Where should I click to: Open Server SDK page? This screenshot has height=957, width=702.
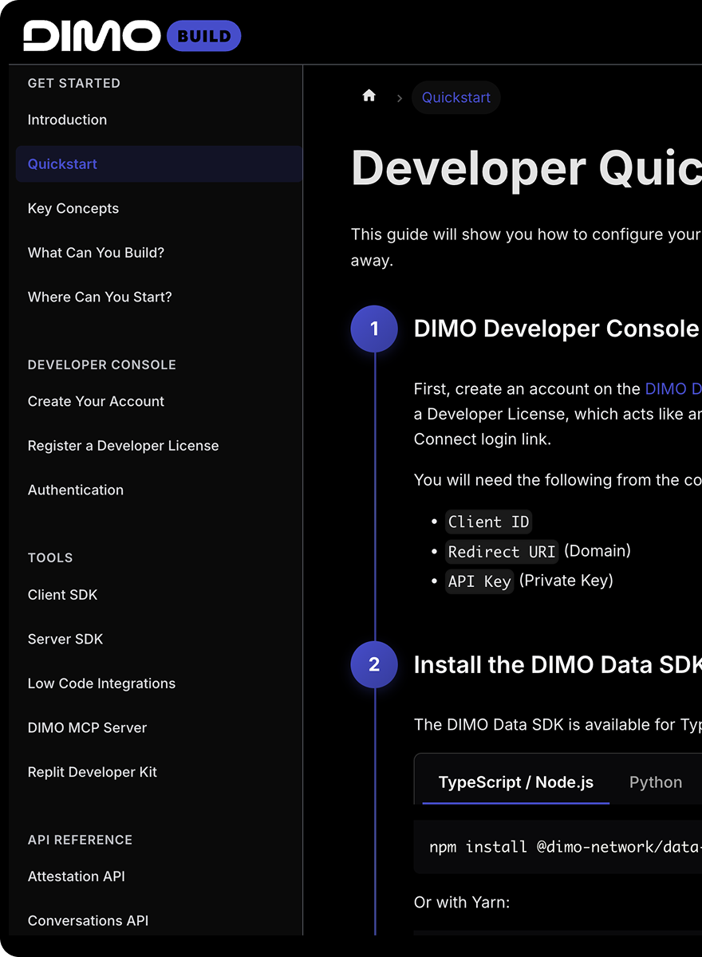[65, 639]
